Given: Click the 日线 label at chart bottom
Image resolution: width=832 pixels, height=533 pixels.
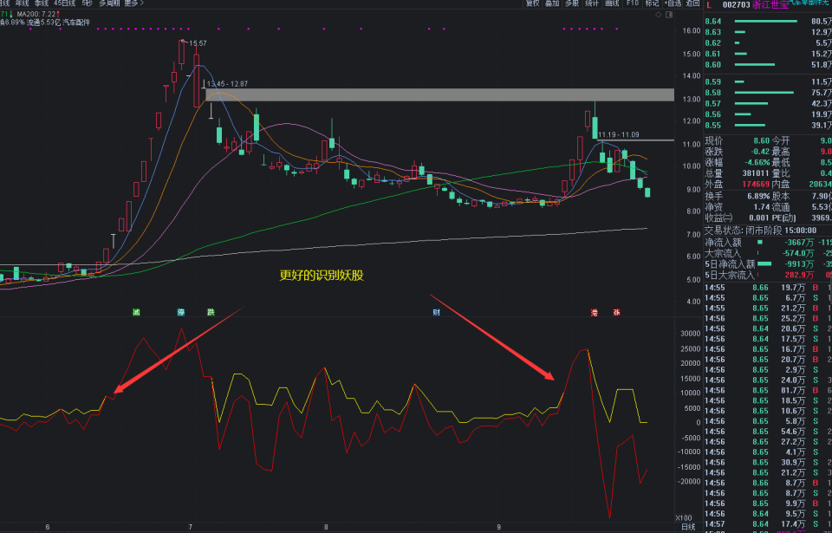Looking at the screenshot, I should [688, 527].
